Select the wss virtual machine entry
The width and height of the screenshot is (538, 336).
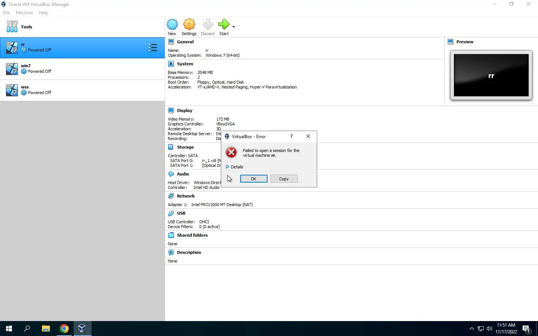coord(82,90)
